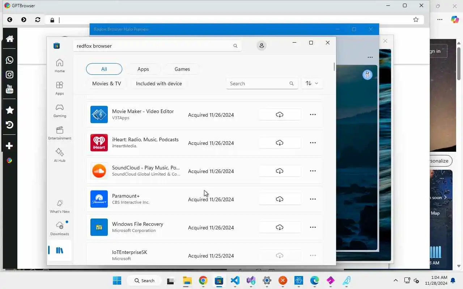Image resolution: width=463 pixels, height=289 pixels.
Task: Click GPTBrowser sidebar home icon
Action: (x=10, y=39)
